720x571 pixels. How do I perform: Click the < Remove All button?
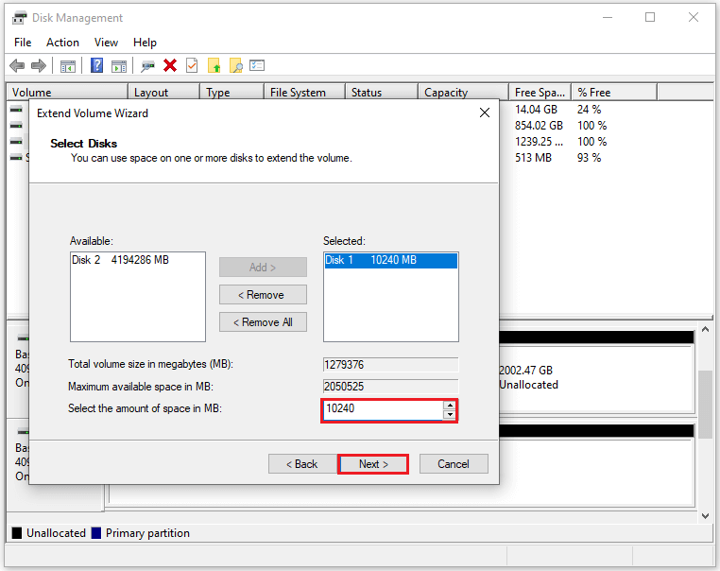point(263,322)
